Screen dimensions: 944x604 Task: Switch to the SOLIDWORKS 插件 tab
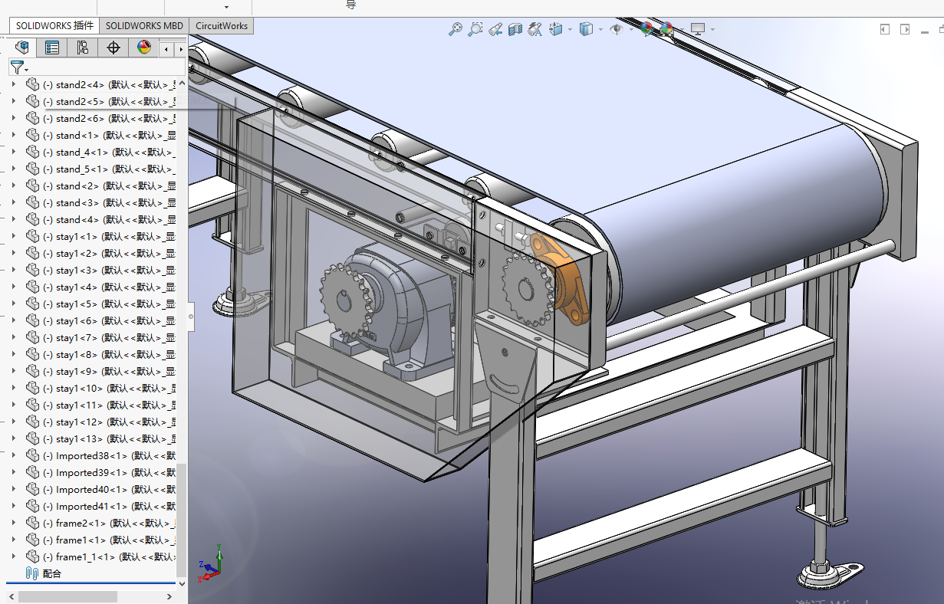[54, 25]
